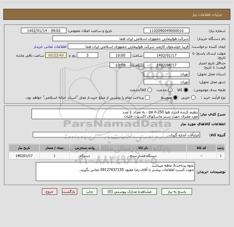The height and width of the screenshot is (227, 234).
Task: Click the تعداد / مقدار column header
Action: (54, 148)
